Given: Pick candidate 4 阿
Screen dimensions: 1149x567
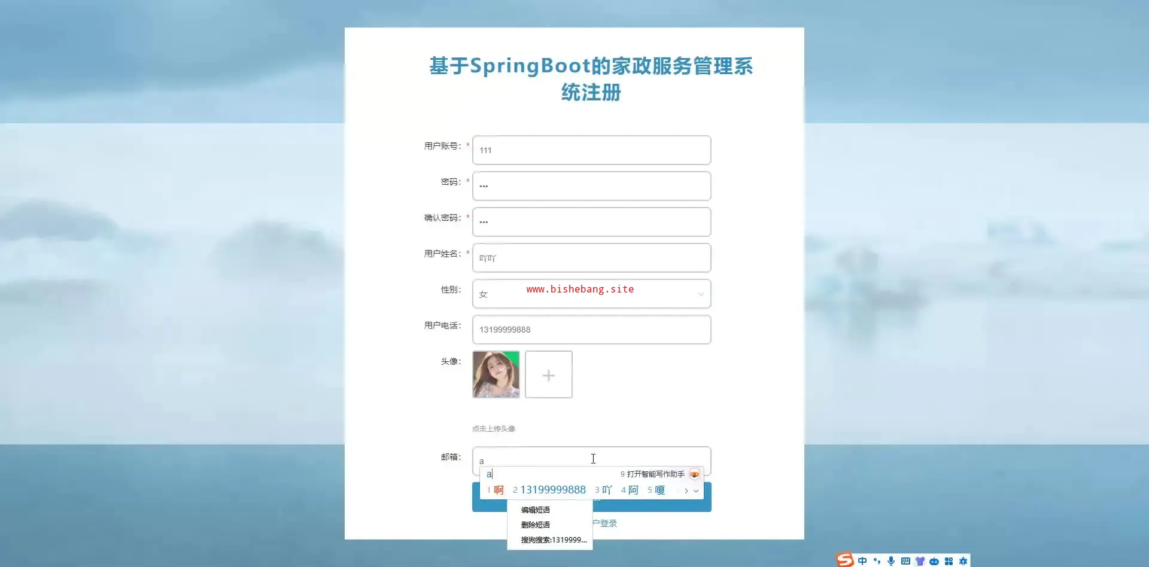Looking at the screenshot, I should tap(630, 490).
